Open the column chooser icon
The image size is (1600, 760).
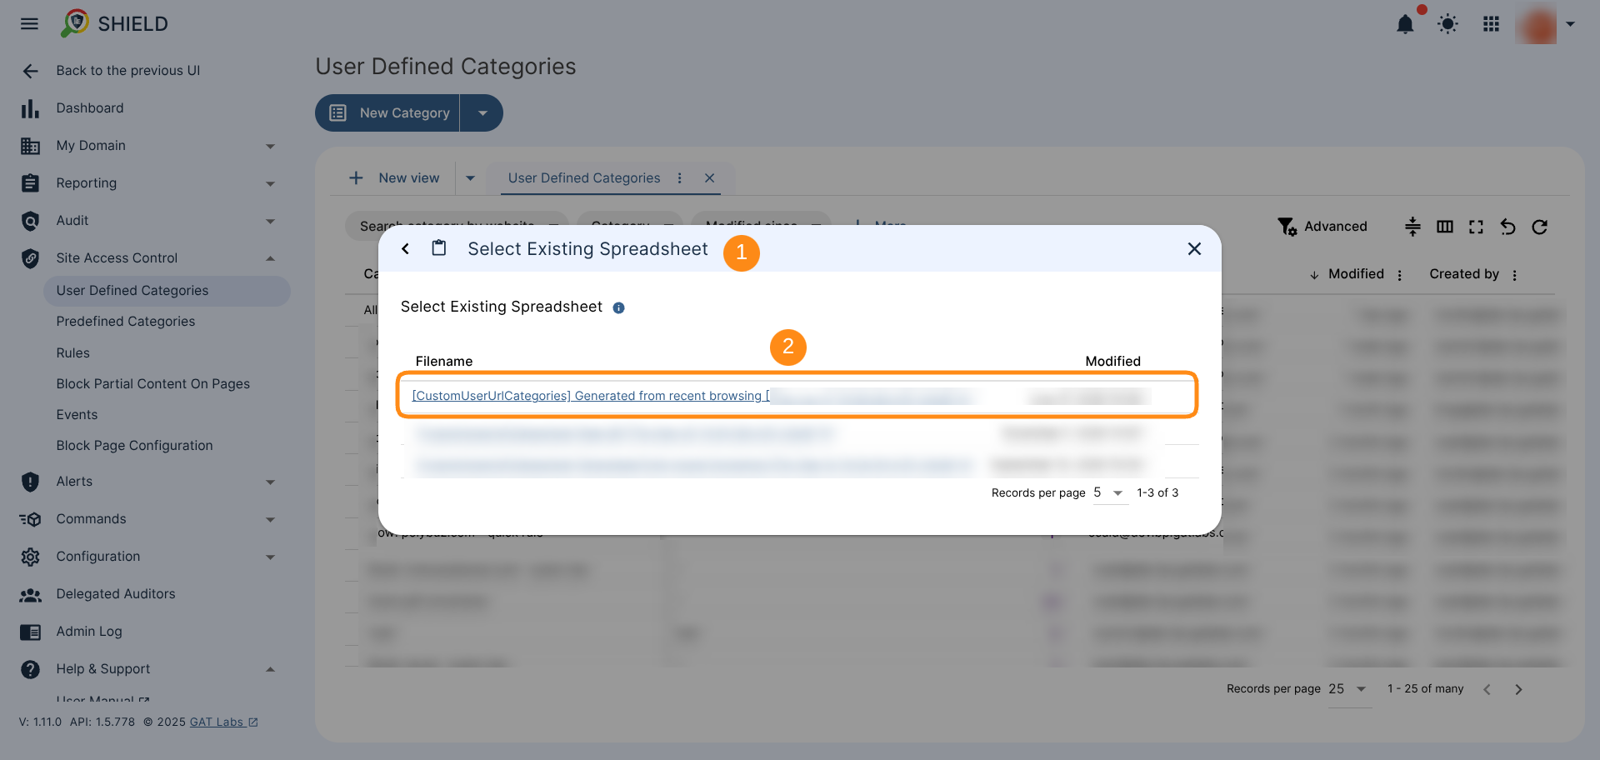1444,227
